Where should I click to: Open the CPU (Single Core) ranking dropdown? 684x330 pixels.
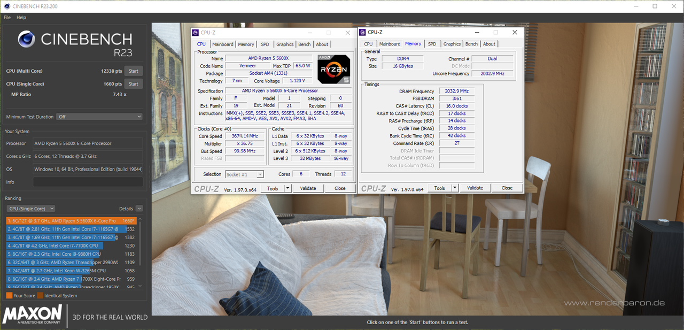pos(30,209)
